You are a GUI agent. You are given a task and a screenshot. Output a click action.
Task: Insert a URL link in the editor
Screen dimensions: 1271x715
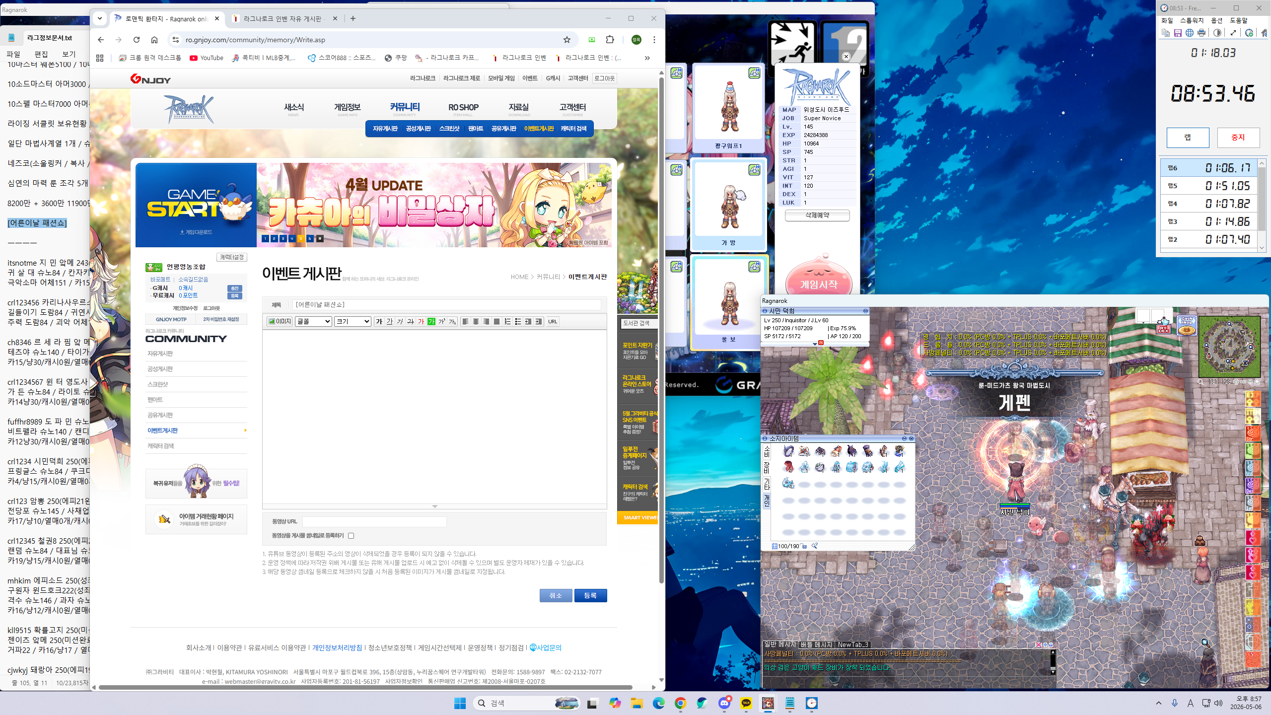coord(553,321)
